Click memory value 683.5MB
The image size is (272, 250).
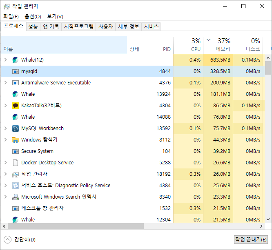point(220,60)
